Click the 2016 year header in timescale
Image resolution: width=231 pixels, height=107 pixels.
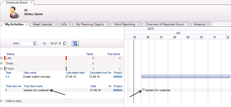coord(151,29)
